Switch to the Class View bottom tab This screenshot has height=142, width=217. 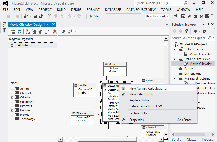pos(192,140)
